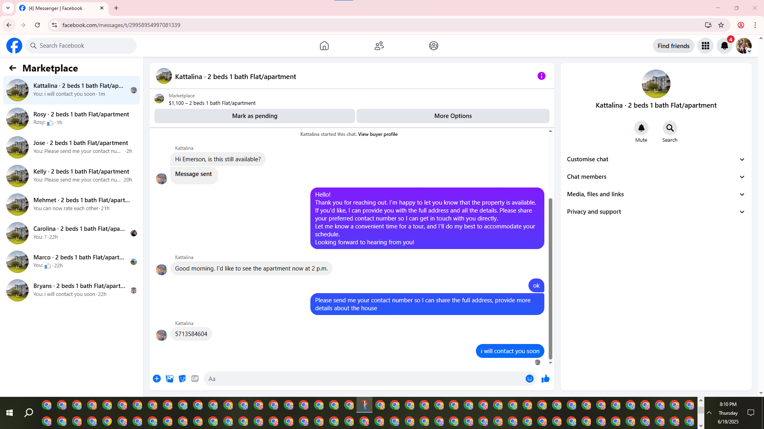
Task: Bookmark this page with the star icon
Action: click(721, 25)
